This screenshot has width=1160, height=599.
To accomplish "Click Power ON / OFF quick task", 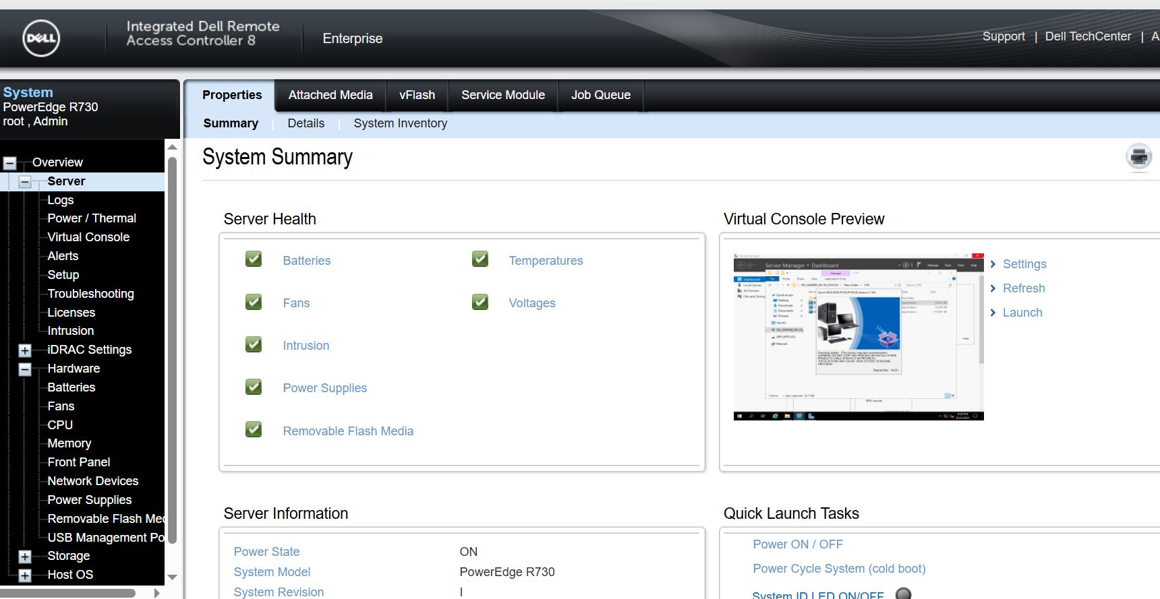I will coord(798,544).
